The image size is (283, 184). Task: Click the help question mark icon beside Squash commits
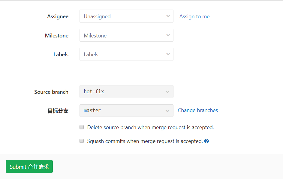click(x=206, y=141)
